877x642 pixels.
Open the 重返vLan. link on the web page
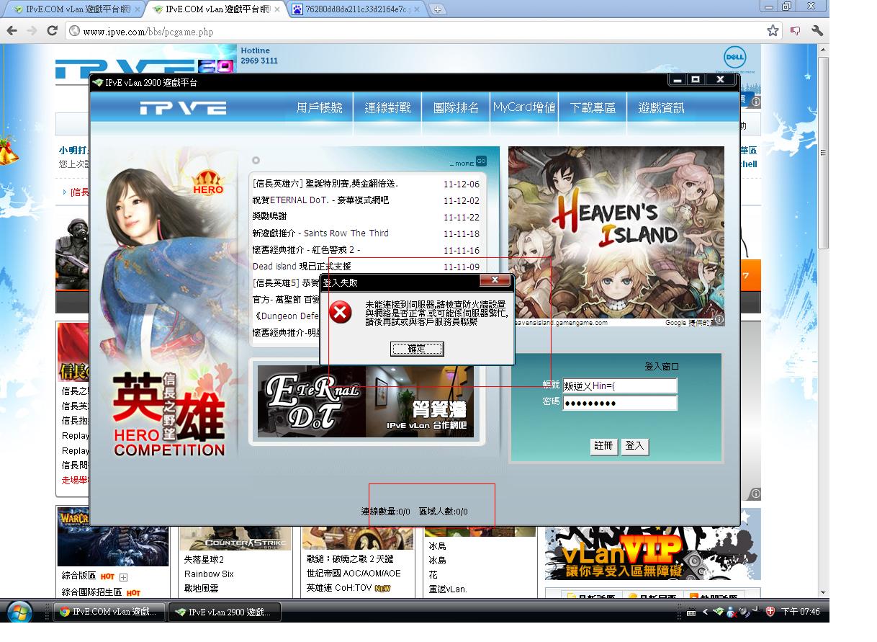pyautogui.click(x=448, y=589)
